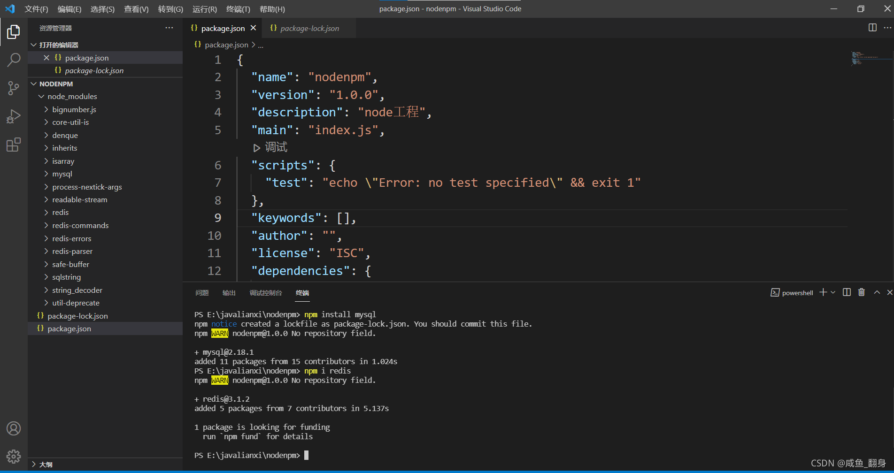Screen dimensions: 894x473
Task: Click the VS Code logo icon
Action: (10, 8)
